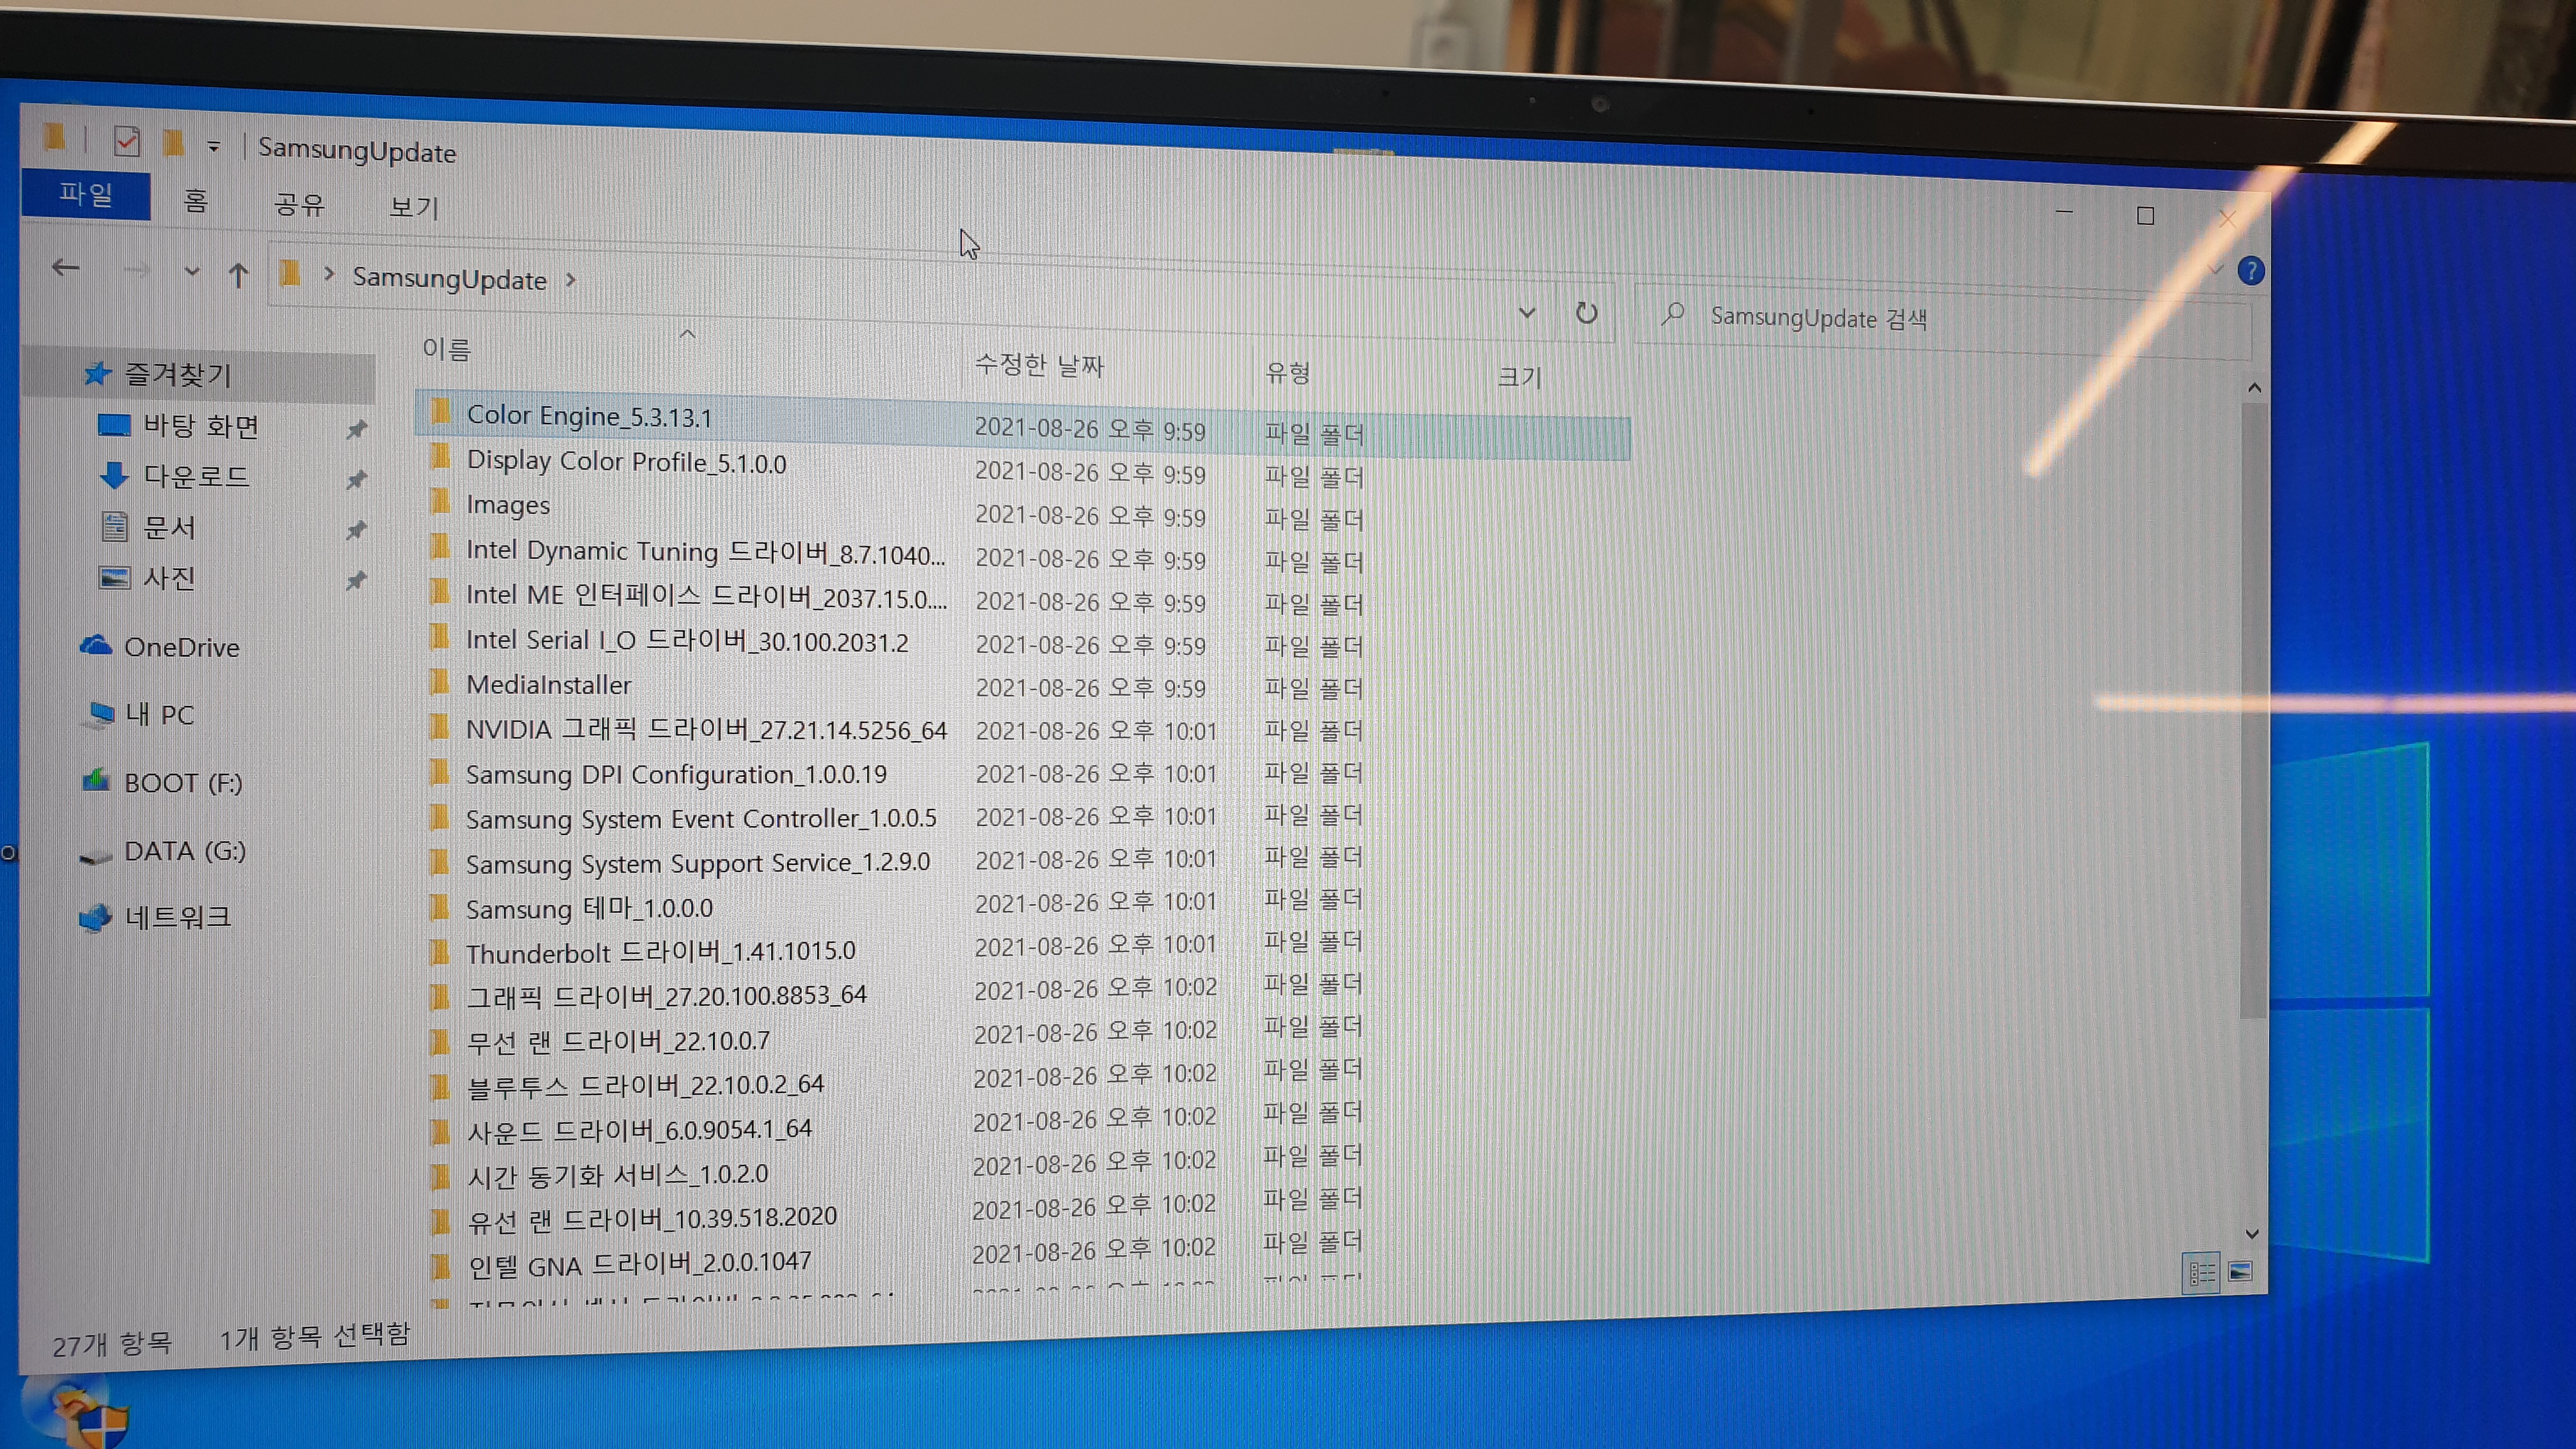2576x1449 pixels.
Task: Open OneDrive in the navigation pane
Action: [180, 647]
